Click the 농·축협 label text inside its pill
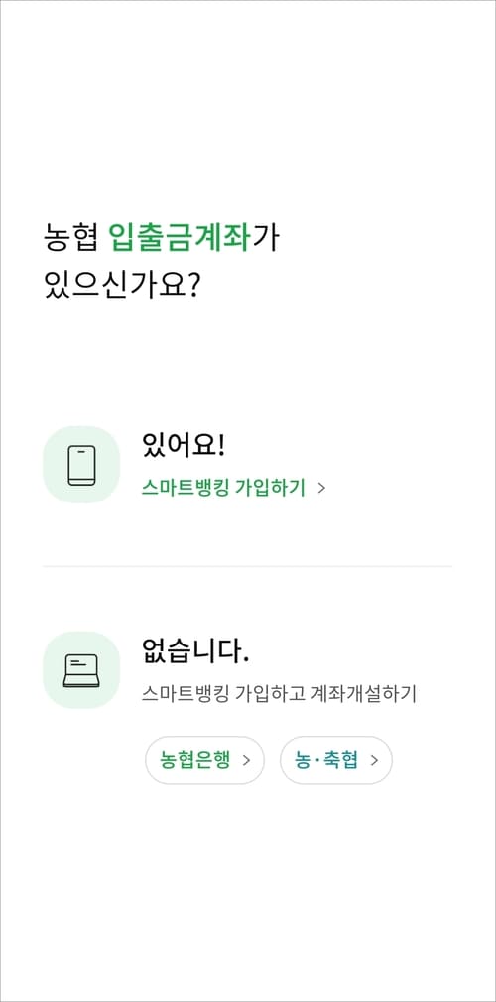The height and width of the screenshot is (1002, 496). [326, 761]
